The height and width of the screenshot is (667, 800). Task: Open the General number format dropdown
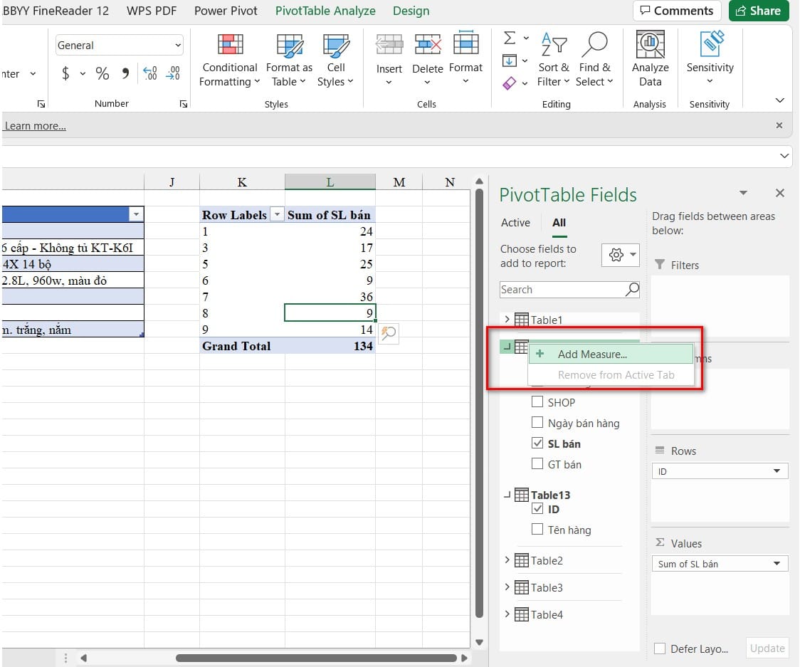pos(177,45)
